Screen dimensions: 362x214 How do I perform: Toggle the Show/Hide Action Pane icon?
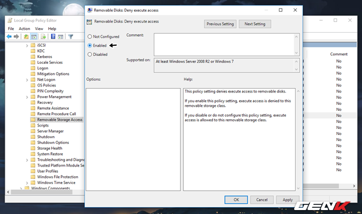[x=61, y=37]
